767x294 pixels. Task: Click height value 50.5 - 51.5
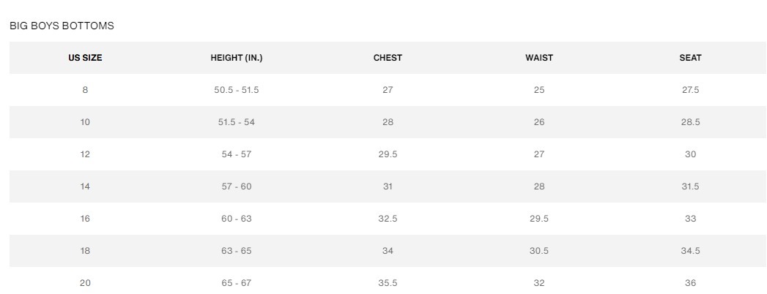tap(236, 90)
